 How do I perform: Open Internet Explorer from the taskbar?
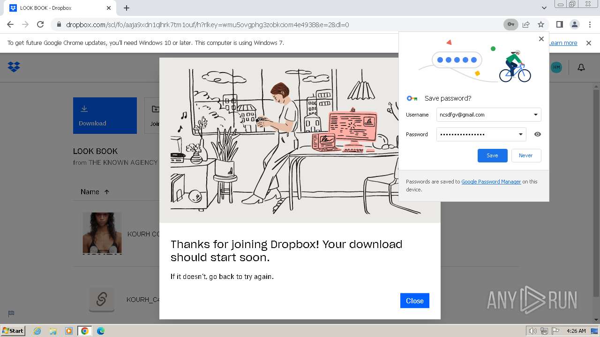(37, 331)
